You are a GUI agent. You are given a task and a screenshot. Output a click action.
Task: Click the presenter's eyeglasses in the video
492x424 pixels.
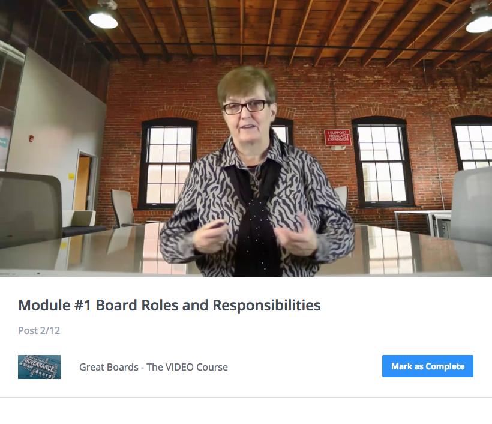(x=245, y=107)
